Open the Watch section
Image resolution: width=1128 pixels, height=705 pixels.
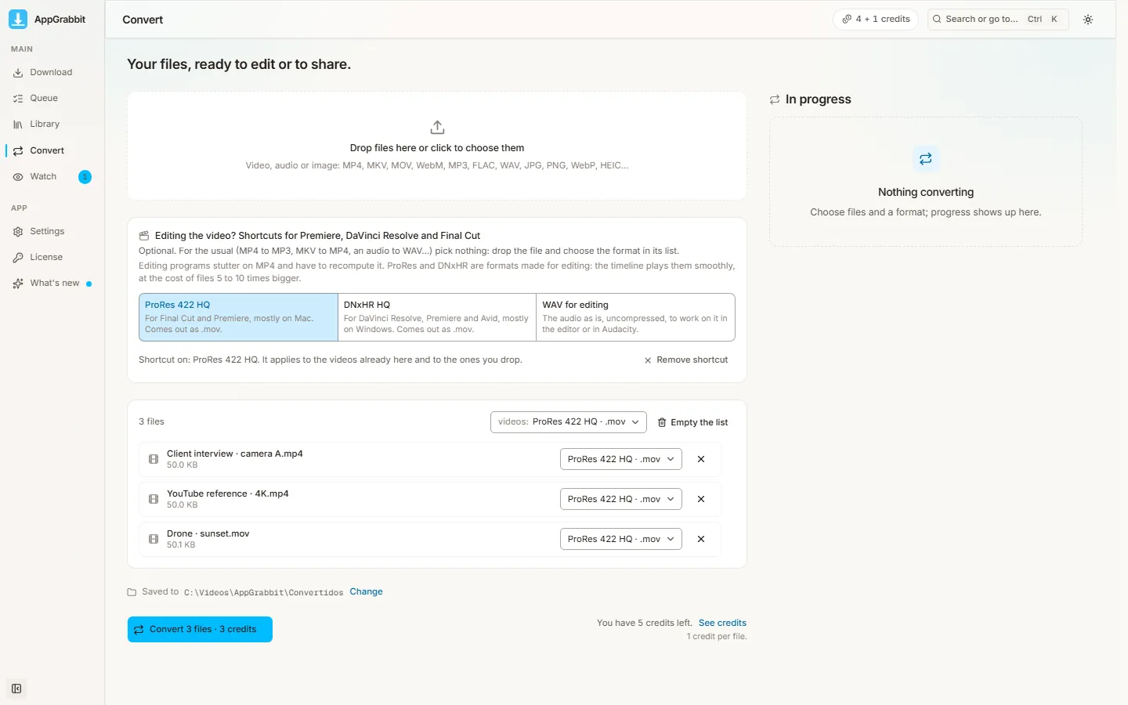[x=52, y=176]
